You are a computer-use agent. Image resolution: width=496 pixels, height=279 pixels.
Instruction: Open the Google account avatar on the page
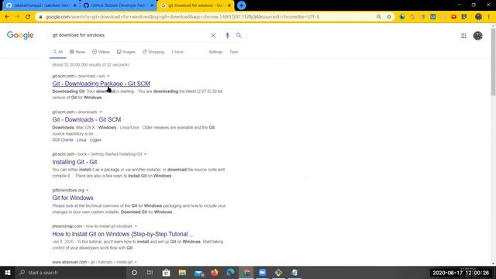tap(477, 36)
